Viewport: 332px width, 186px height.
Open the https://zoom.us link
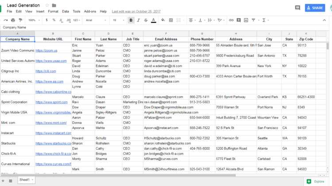46,50
